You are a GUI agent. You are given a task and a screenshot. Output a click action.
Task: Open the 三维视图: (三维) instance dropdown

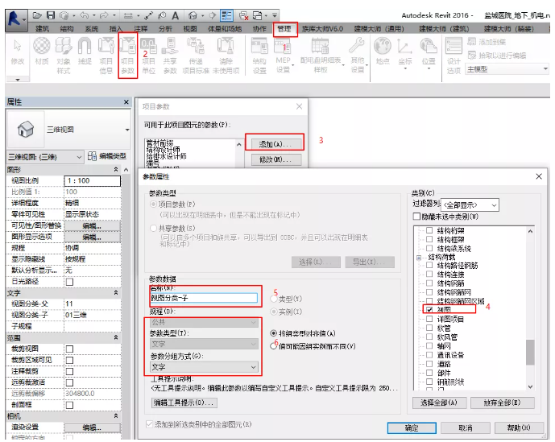click(x=45, y=157)
